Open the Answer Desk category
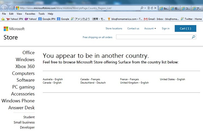 (x=22, y=108)
